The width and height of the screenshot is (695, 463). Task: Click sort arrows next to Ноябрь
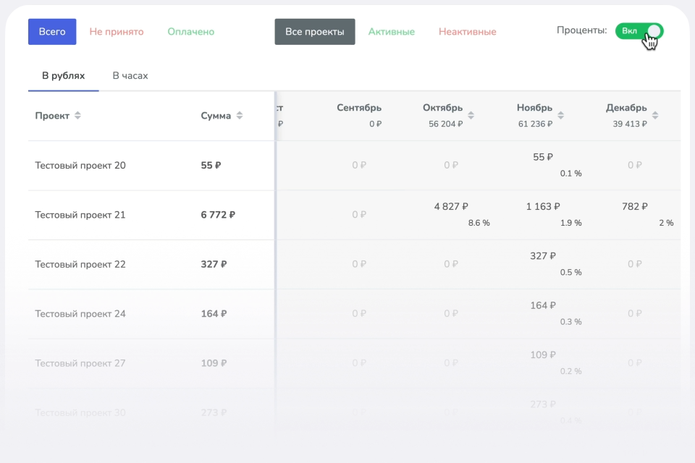561,115
